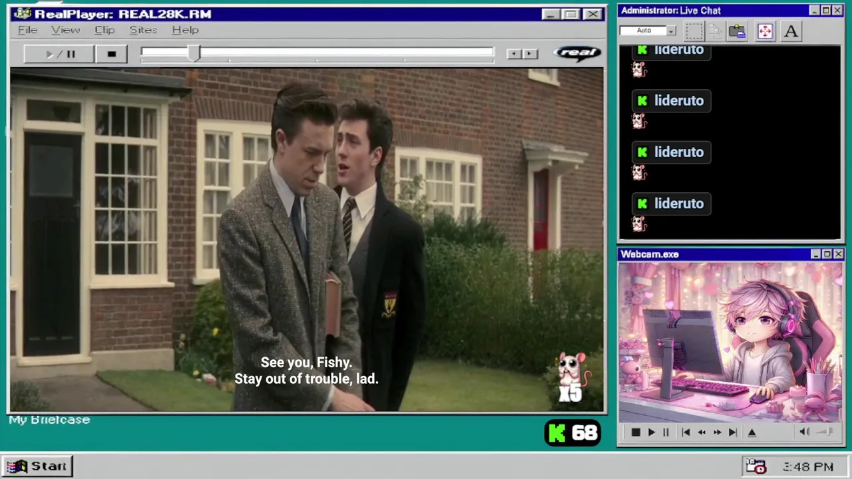Image resolution: width=852 pixels, height=479 pixels.
Task: Click the 3:48 PM taskbar clock
Action: click(x=808, y=467)
